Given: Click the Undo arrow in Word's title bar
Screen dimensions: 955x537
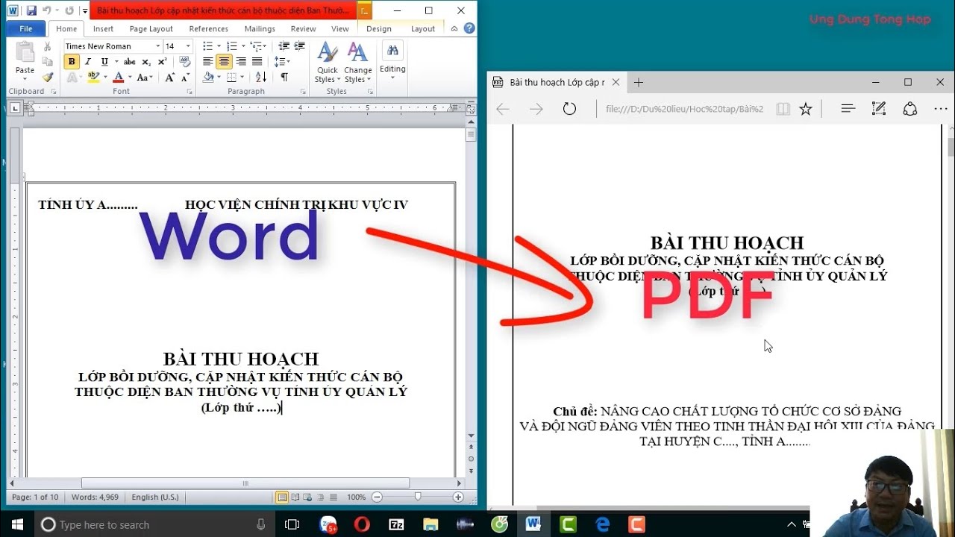Looking at the screenshot, I should pos(47,10).
